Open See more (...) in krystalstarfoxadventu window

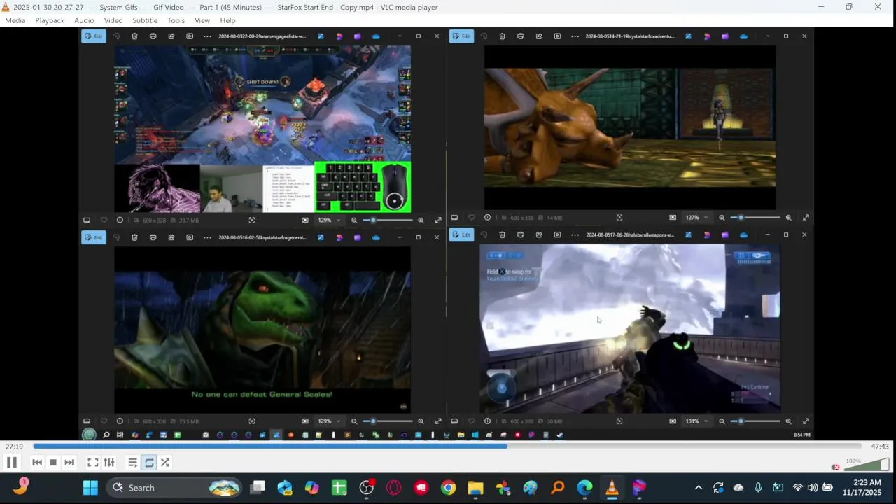[x=575, y=36]
